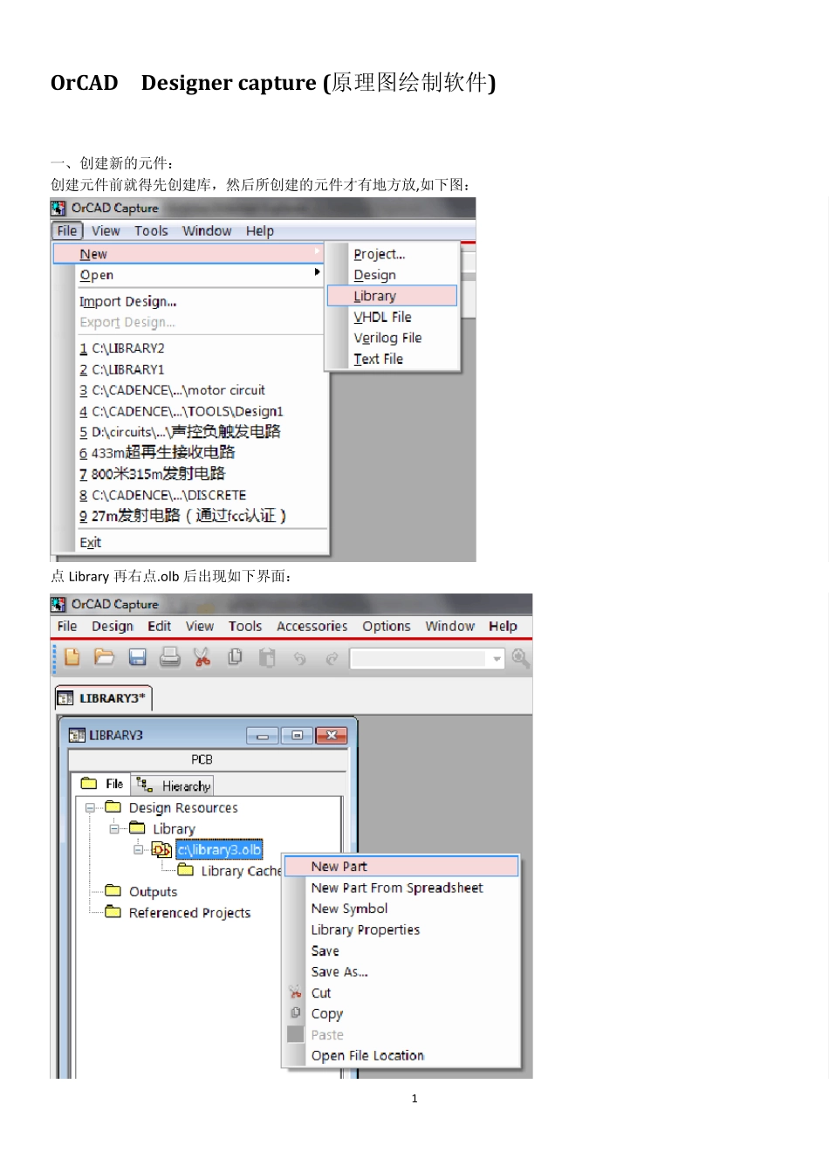
Task: Click the Save floppy disk icon
Action: [x=138, y=657]
